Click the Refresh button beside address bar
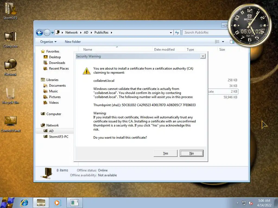Screen dimensions: 278x208 [x=177, y=32]
